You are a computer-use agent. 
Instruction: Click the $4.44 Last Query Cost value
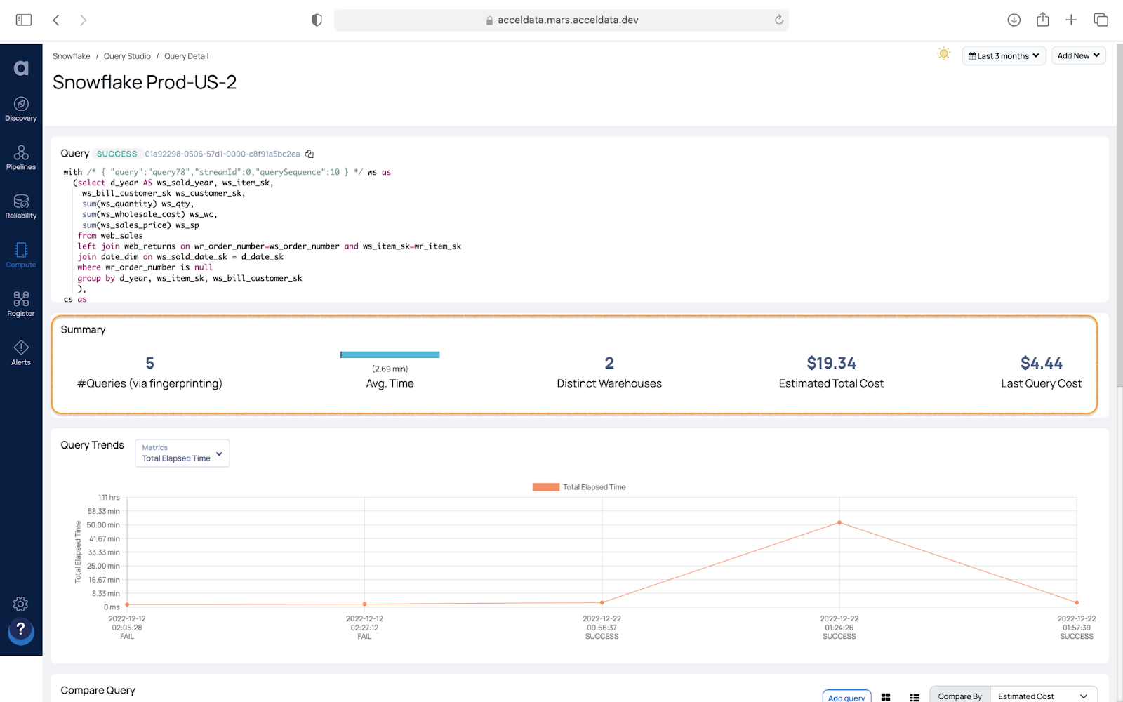tap(1042, 363)
